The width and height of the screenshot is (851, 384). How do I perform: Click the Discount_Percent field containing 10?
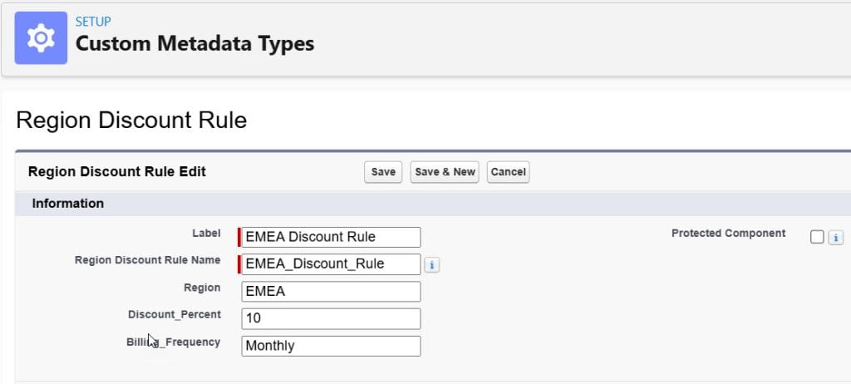(x=331, y=319)
